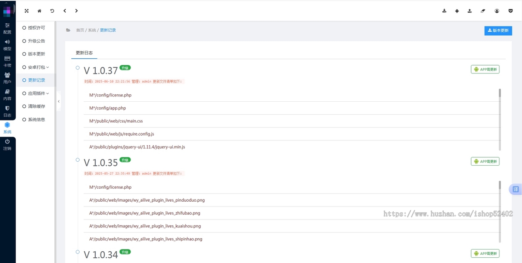
Task: Open the user account circle icon
Action: click(x=497, y=11)
